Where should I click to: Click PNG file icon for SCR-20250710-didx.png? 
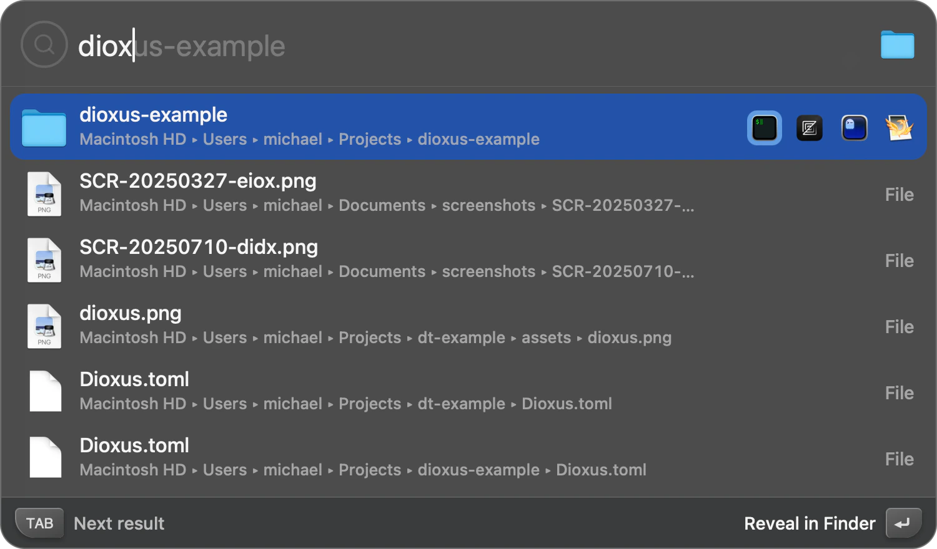coord(44,260)
